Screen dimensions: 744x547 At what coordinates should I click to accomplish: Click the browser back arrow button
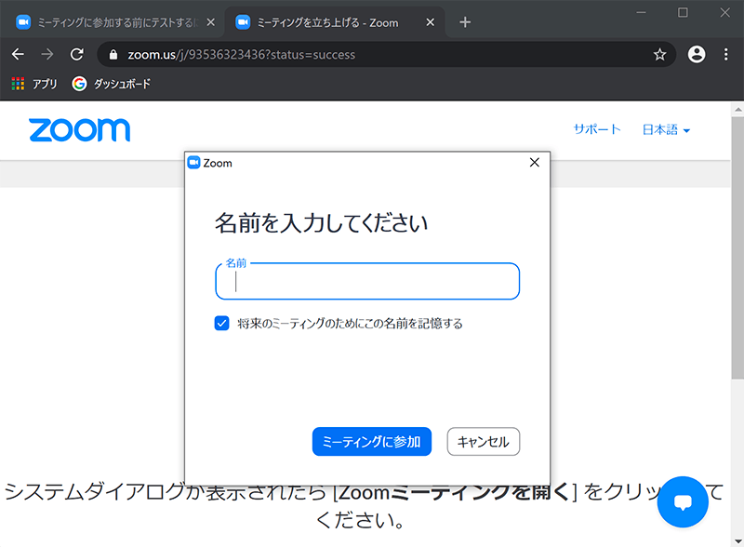(x=18, y=54)
